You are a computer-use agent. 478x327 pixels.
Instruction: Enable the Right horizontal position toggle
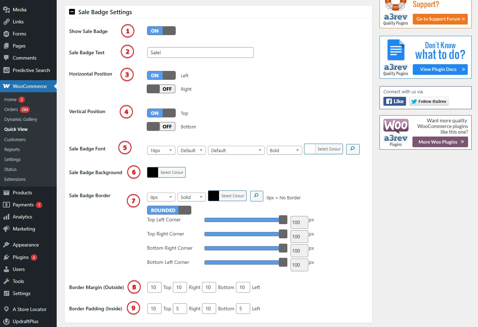click(x=161, y=89)
